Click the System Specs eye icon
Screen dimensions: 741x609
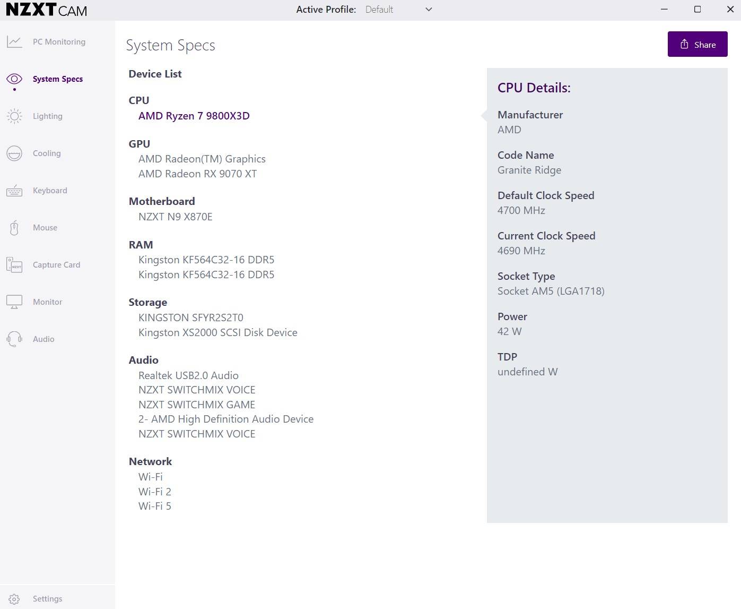pos(14,79)
